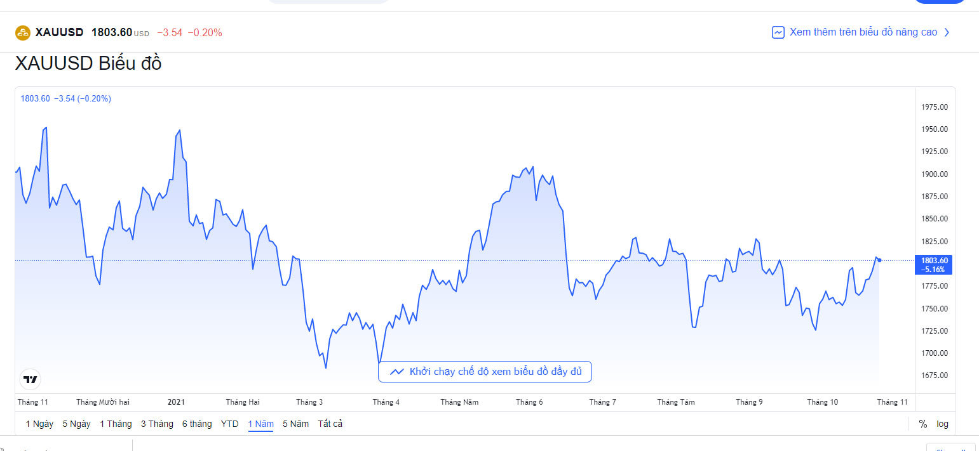
Task: Choose the '6 tháng' time range
Action: 197,424
